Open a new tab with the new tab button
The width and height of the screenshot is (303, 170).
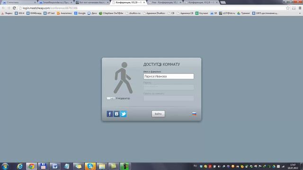pos(223,2)
